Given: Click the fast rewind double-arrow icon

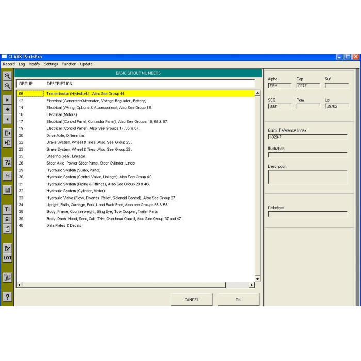Looking at the screenshot, I should 7,109.
